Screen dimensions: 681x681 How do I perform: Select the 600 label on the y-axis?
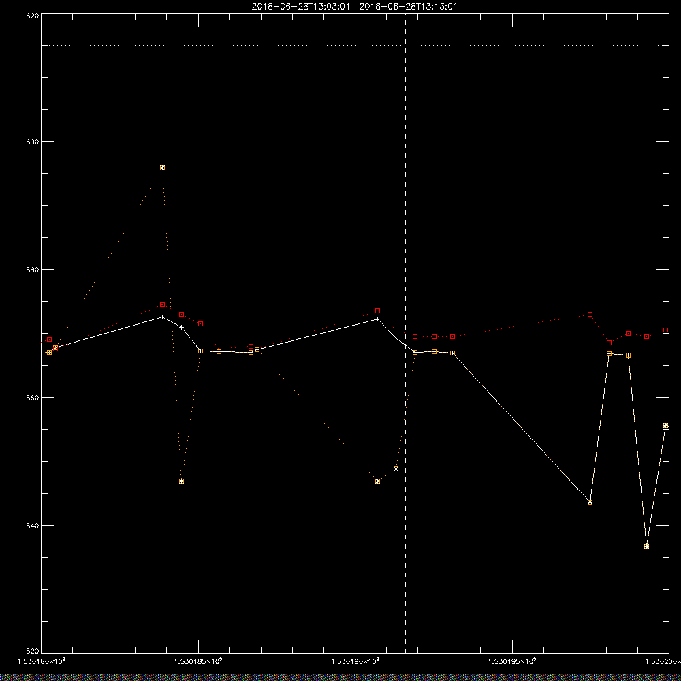[x=33, y=142]
